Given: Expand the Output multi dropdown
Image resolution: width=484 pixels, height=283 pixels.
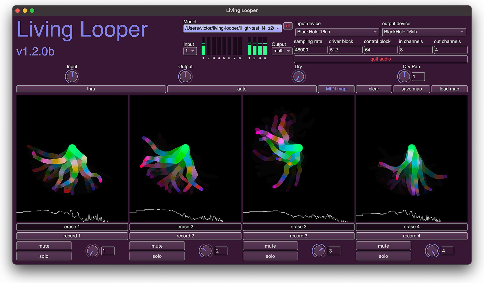Looking at the screenshot, I should coord(281,51).
